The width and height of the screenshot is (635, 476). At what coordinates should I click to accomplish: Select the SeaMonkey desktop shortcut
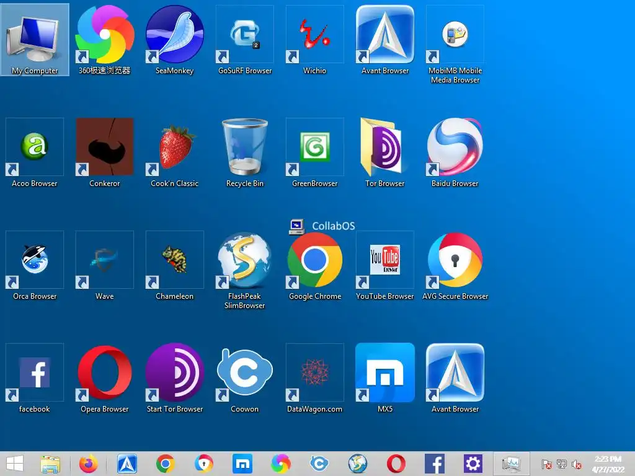(x=174, y=39)
